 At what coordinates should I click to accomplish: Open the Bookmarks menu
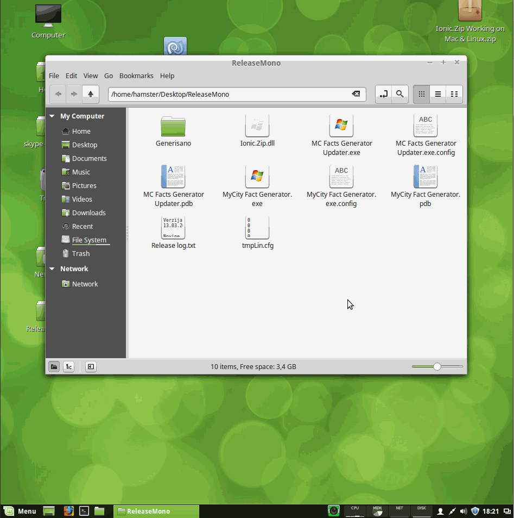pos(136,76)
